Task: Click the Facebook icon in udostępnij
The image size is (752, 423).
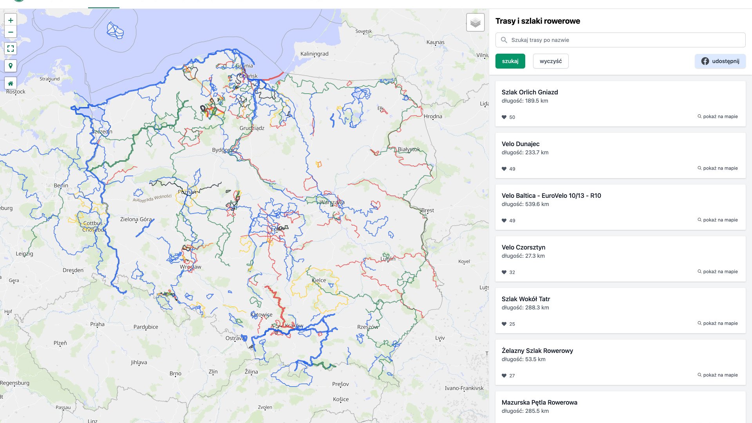Action: tap(705, 61)
